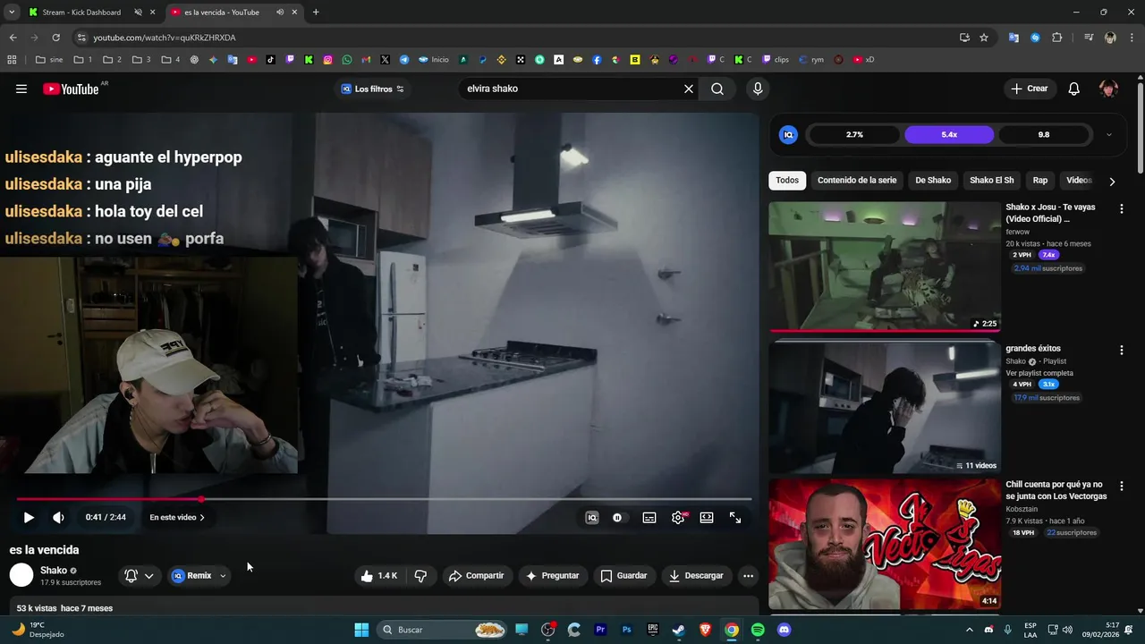Open Discord from the taskbar
Screen dimensions: 1145x644
point(785,630)
